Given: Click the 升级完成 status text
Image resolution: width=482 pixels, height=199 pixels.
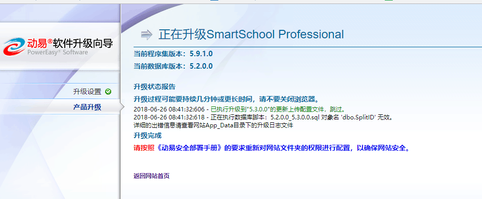Looking at the screenshot, I should (x=148, y=135).
